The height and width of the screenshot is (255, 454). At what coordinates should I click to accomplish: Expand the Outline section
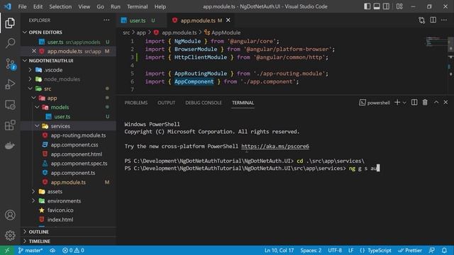click(x=25, y=232)
